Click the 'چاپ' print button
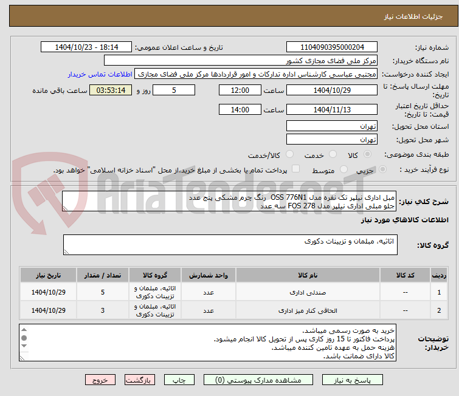This screenshot has height=396, width=459. point(179,380)
